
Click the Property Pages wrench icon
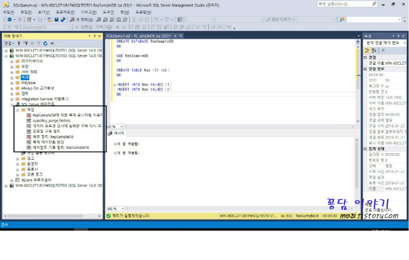[383, 50]
